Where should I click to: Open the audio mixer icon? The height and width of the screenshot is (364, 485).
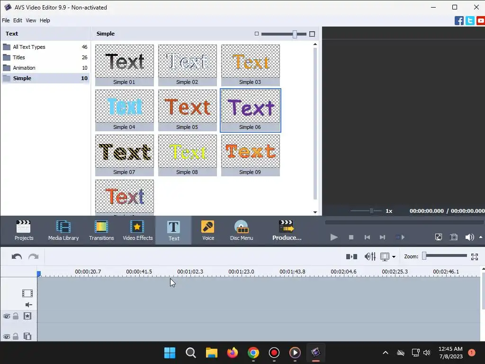pyautogui.click(x=370, y=256)
